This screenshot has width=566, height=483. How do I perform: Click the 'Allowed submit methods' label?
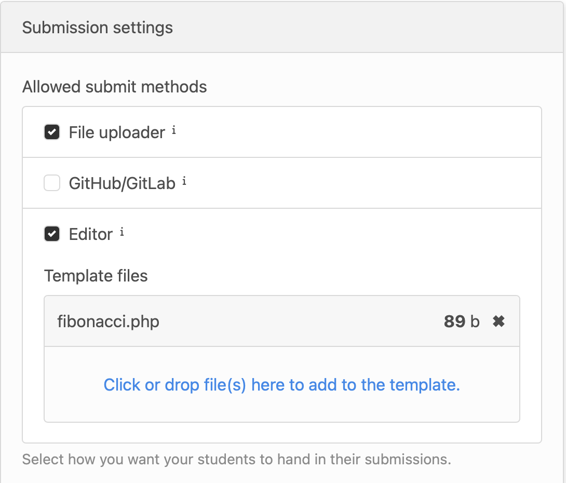coord(115,87)
